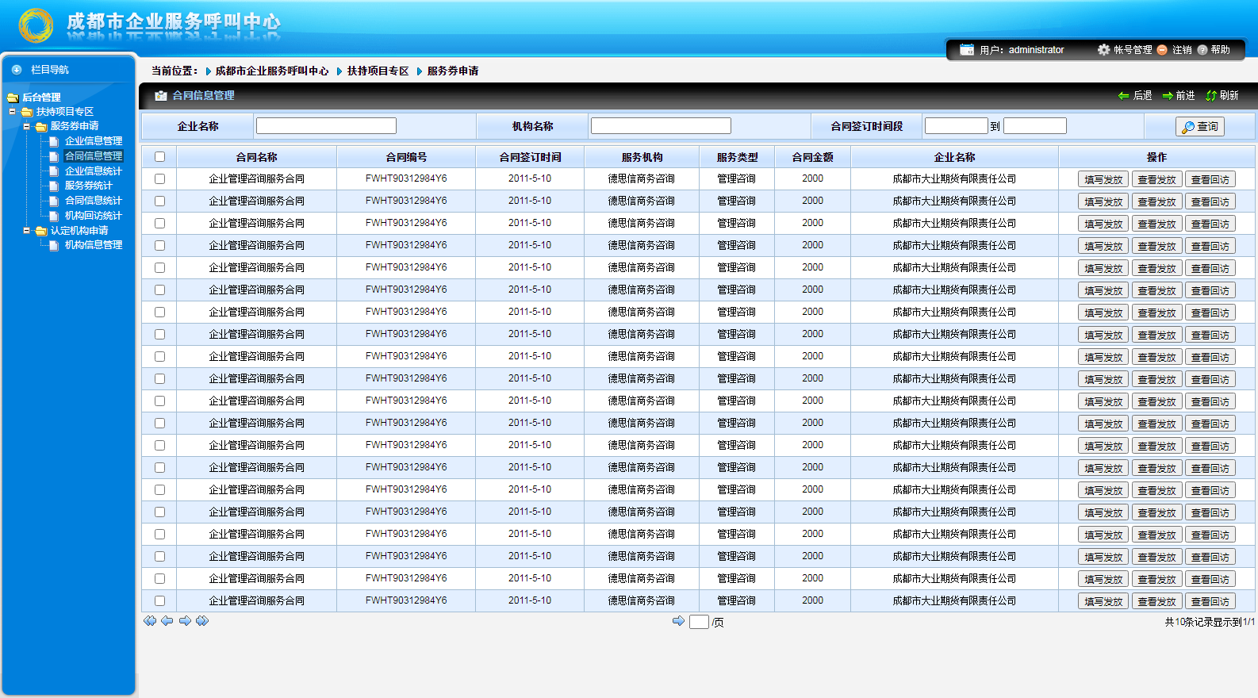Click the 帮助 question mark icon
This screenshot has height=698, width=1258.
coord(1202,50)
